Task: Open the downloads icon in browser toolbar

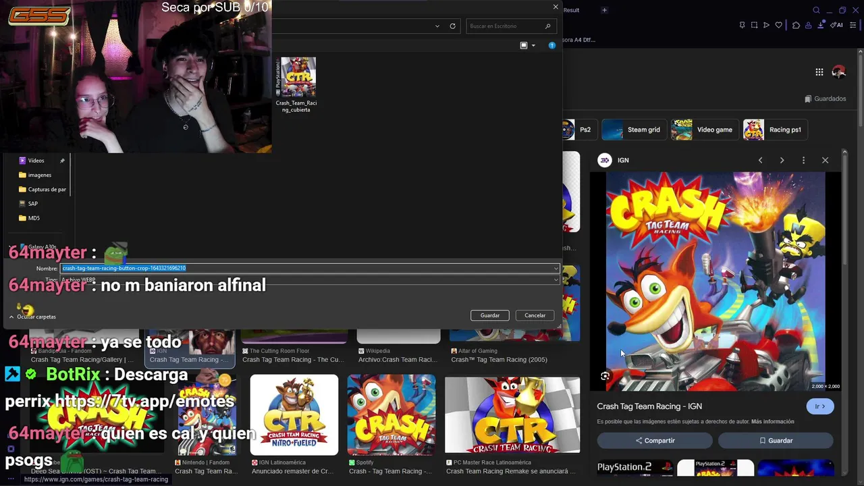Action: point(821,25)
